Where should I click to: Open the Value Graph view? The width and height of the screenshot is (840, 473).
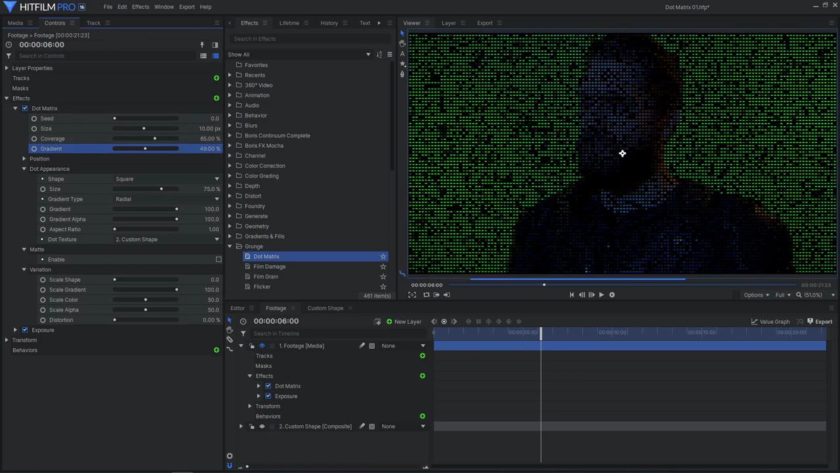[770, 322]
